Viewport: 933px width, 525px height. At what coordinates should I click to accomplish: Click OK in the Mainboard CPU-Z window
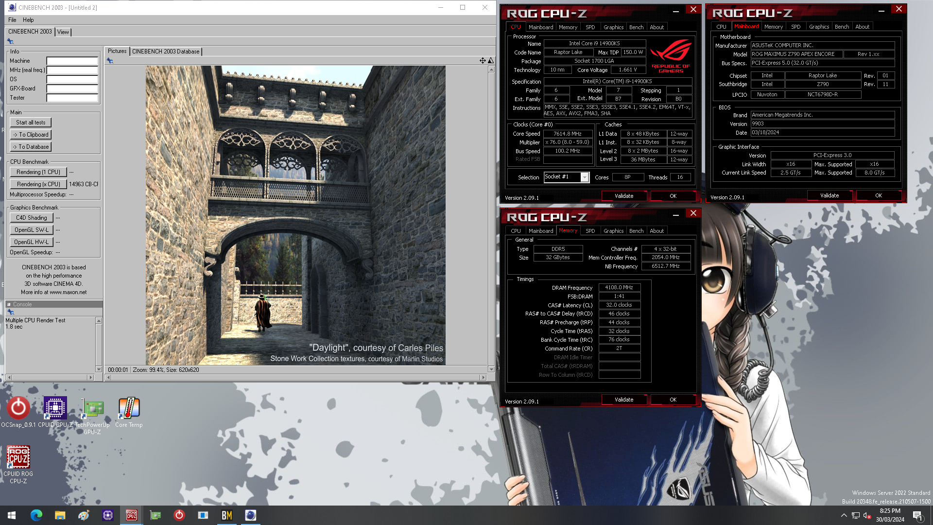click(879, 195)
